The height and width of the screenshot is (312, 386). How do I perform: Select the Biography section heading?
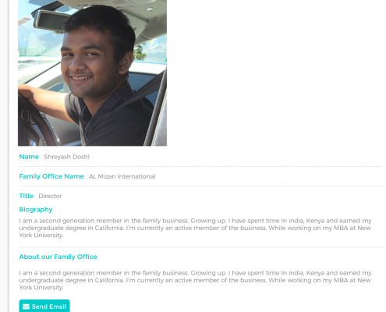pos(36,210)
